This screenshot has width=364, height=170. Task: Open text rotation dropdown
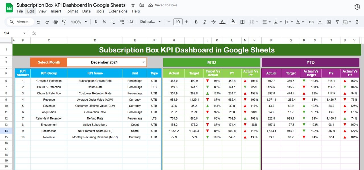pyautogui.click(x=300, y=22)
